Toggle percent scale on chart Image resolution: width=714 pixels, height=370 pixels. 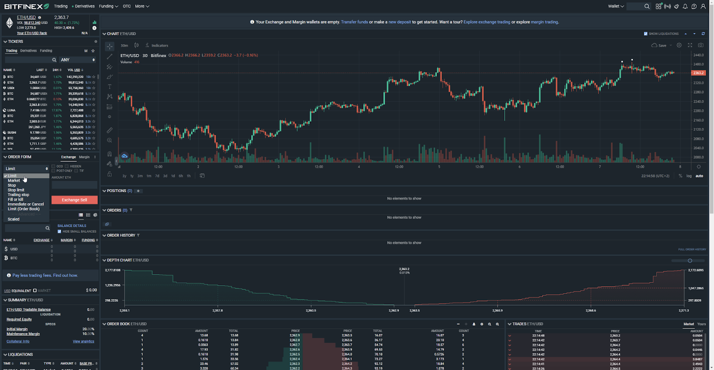[x=681, y=176]
